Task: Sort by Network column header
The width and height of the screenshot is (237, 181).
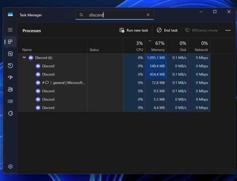Action: [x=199, y=46]
